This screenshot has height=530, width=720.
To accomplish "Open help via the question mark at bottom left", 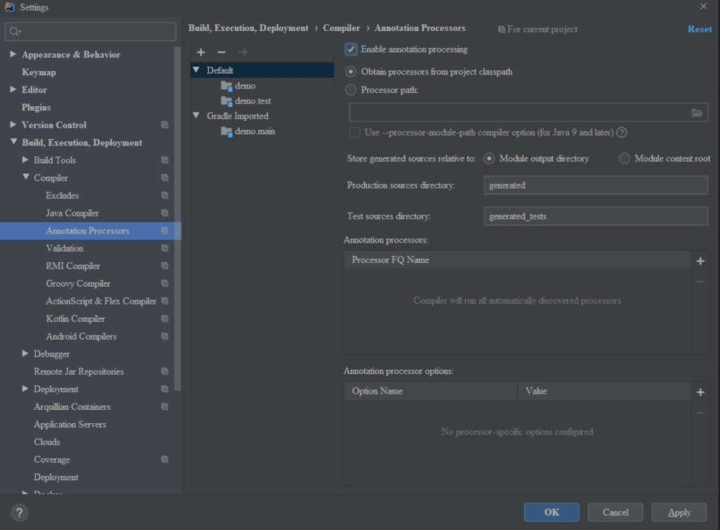I will [x=19, y=512].
